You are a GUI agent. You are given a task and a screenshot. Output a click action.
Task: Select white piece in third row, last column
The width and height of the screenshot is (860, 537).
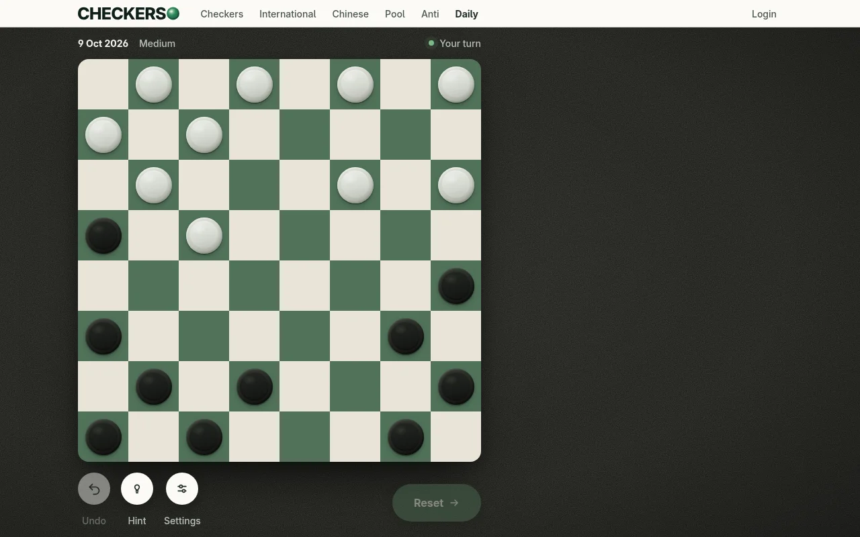click(456, 185)
